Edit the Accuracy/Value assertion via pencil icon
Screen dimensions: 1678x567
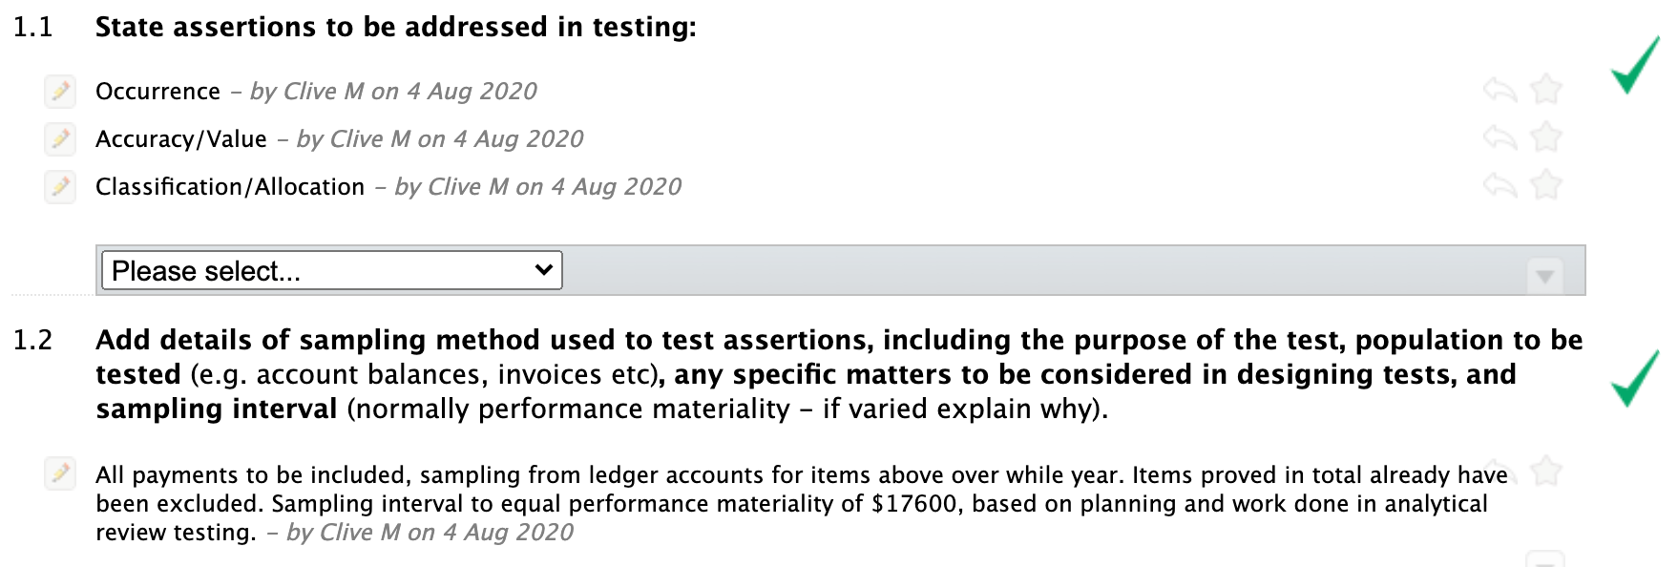pos(59,138)
